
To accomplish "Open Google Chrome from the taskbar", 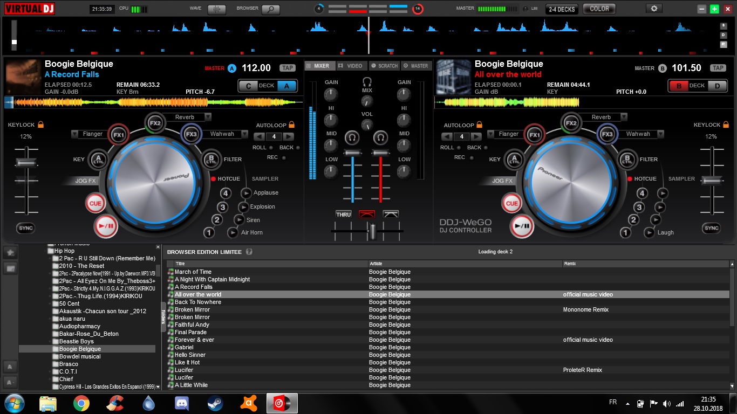I will click(x=81, y=403).
